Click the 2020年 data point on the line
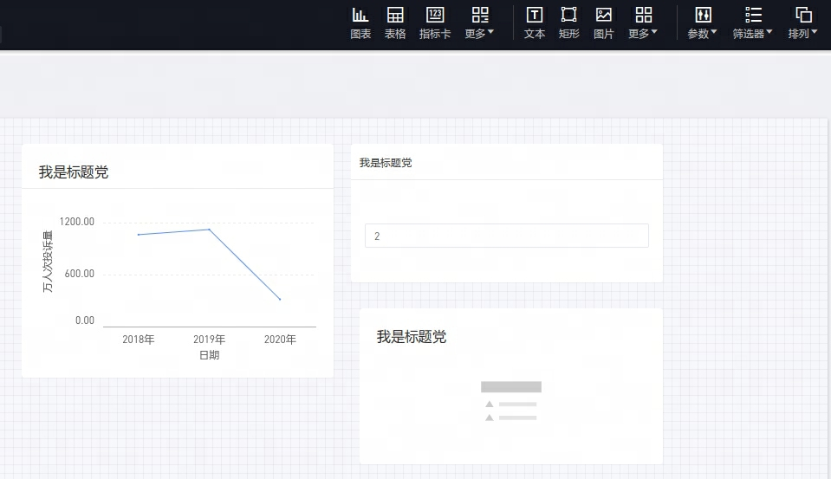 click(x=280, y=300)
